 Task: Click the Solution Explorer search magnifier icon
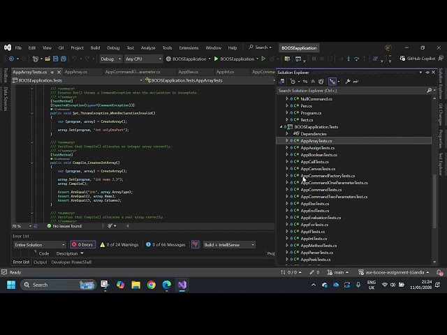pos(430,91)
